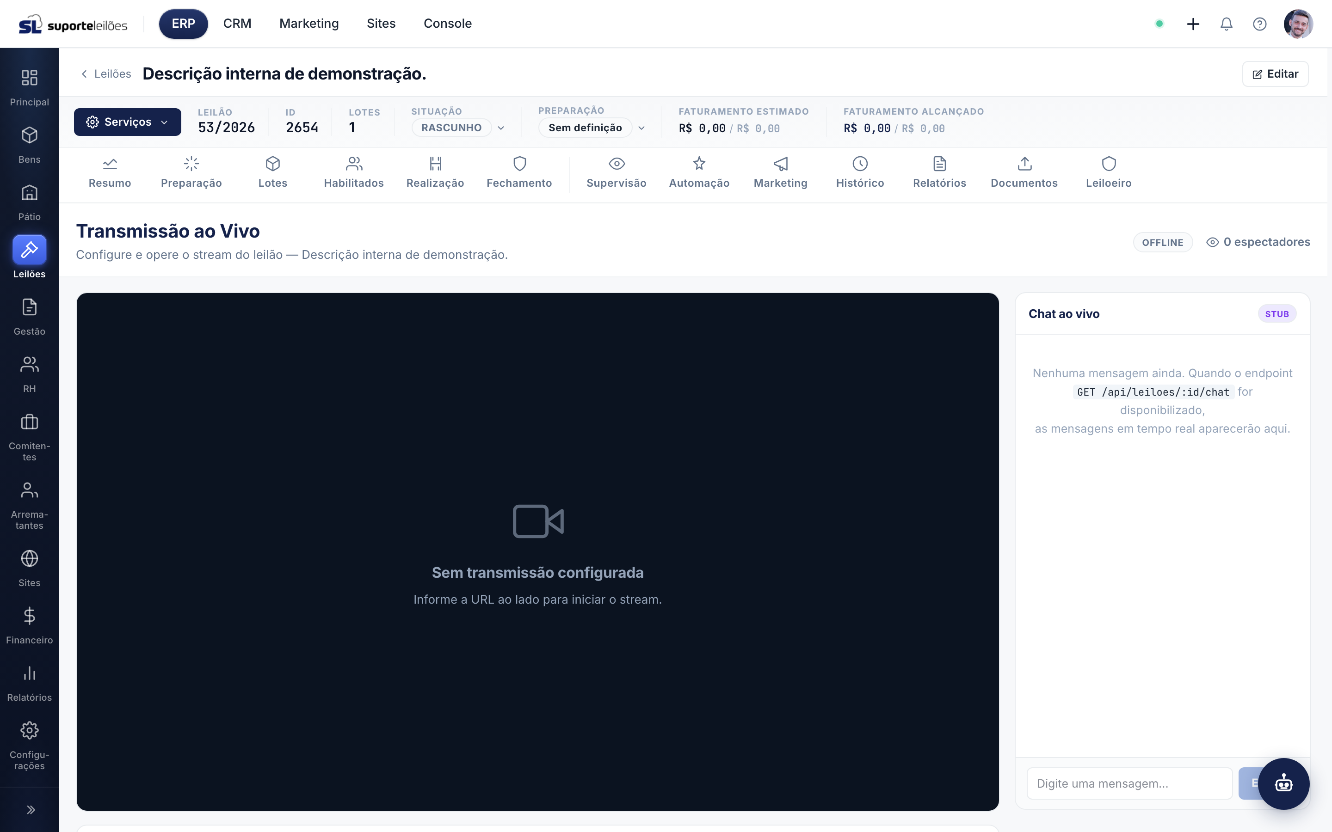This screenshot has height=832, width=1332.
Task: Switch to Marketing module in top nav
Action: [309, 24]
